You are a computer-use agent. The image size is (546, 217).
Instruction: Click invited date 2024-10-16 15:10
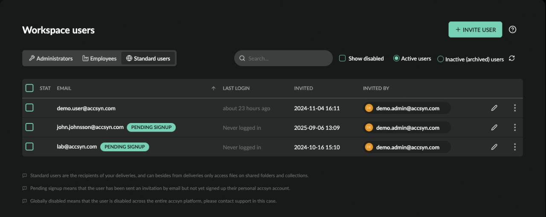[x=317, y=147]
